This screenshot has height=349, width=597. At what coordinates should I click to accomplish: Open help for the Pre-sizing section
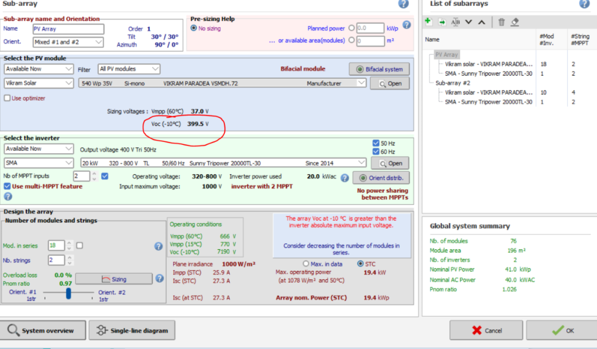click(407, 25)
